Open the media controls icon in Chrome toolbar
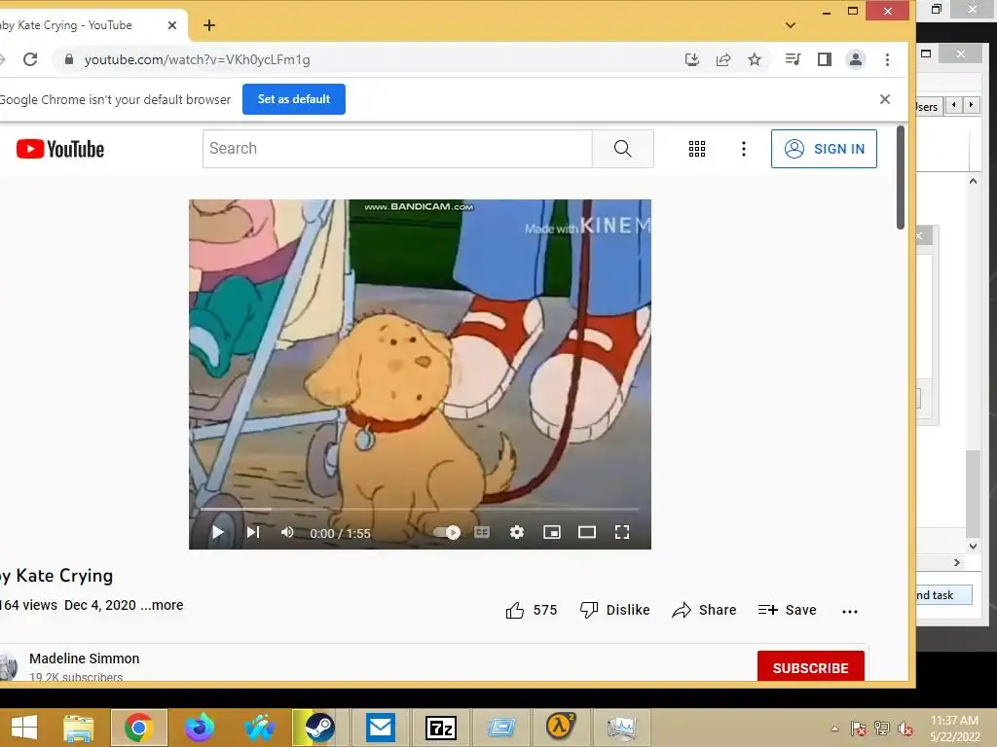This screenshot has width=997, height=747. coord(793,59)
